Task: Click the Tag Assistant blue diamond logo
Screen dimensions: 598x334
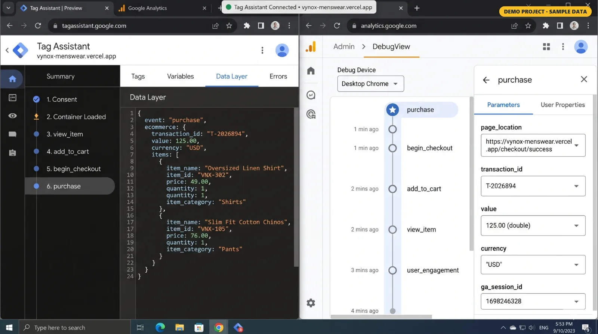Action: pos(20,50)
